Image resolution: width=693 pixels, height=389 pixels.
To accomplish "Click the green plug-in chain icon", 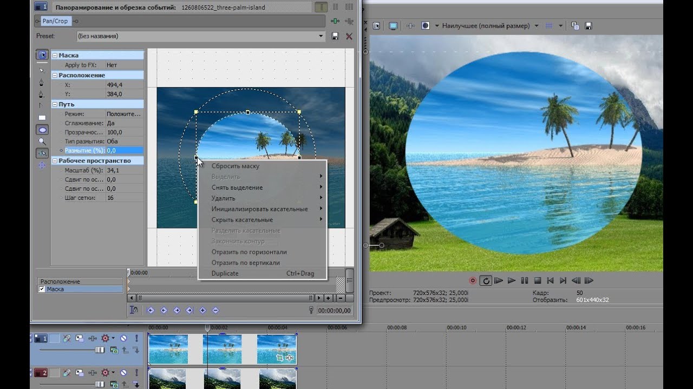I will 336,21.
